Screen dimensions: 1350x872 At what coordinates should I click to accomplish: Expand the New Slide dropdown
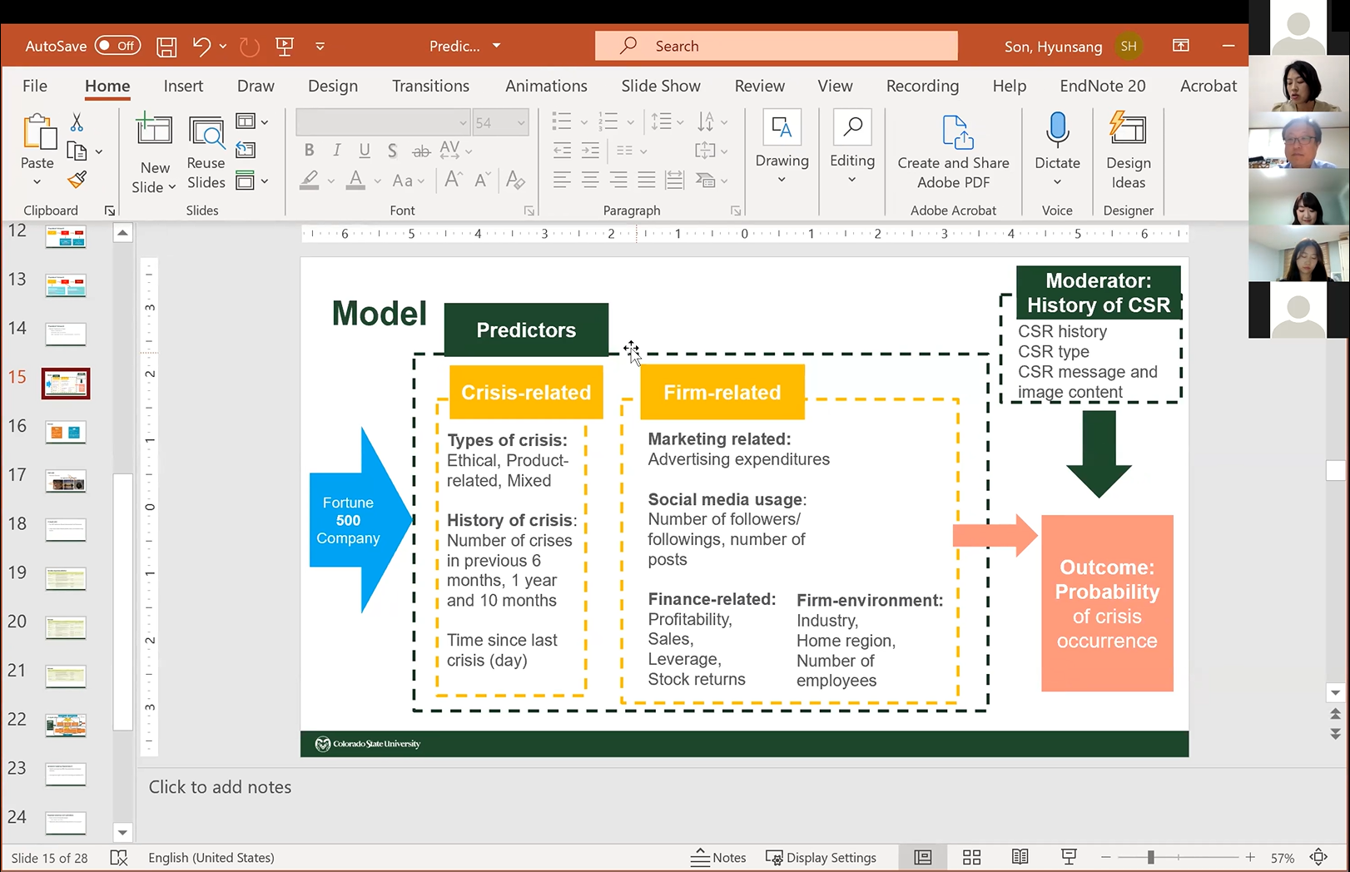tap(154, 187)
